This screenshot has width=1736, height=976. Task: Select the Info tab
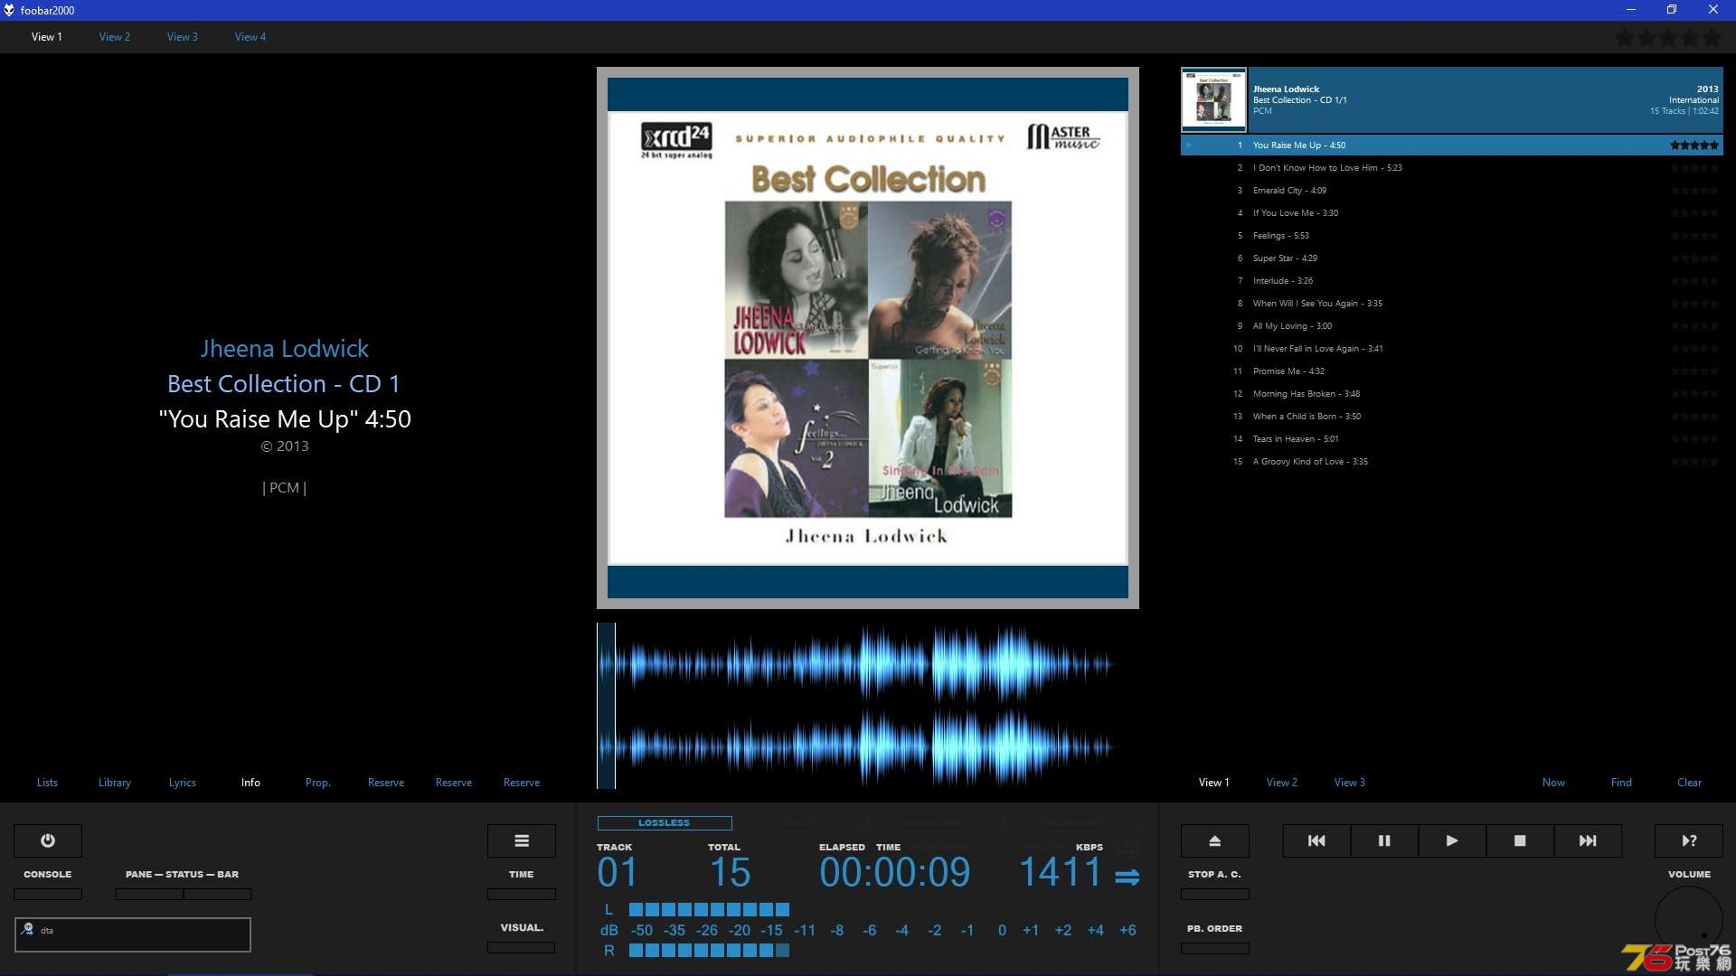[x=250, y=782]
